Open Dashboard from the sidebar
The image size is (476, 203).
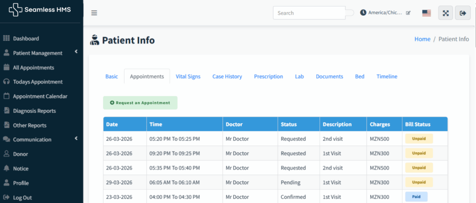(x=26, y=38)
